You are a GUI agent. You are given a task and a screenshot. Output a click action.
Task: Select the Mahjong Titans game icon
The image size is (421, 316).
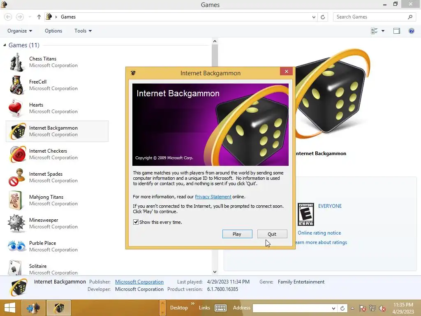[15, 200]
